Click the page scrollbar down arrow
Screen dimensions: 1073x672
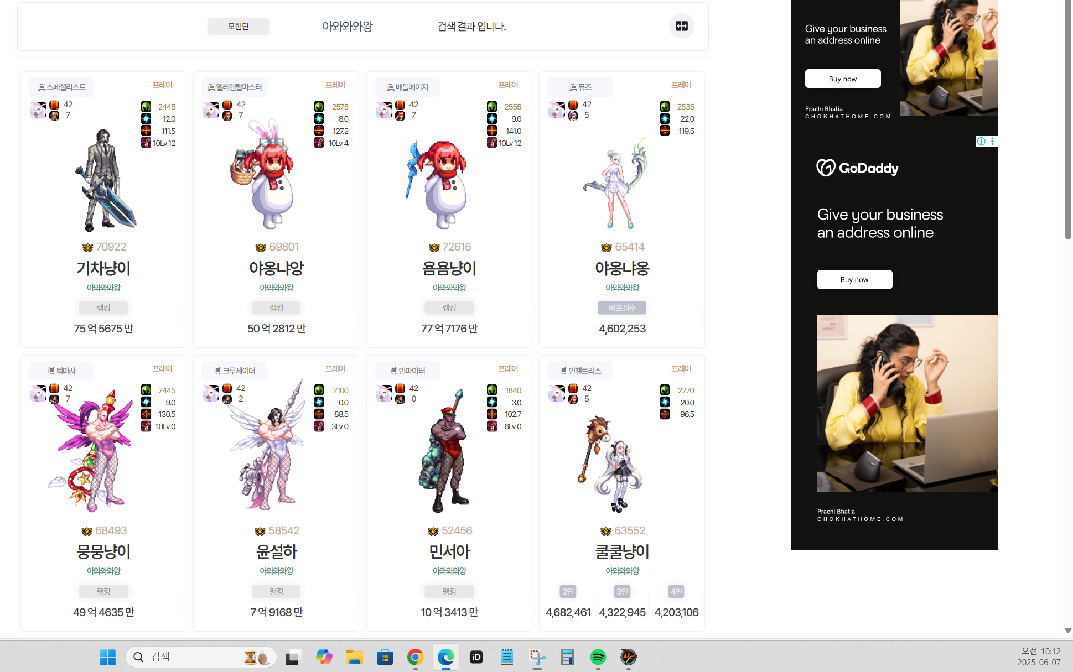tap(1068, 631)
